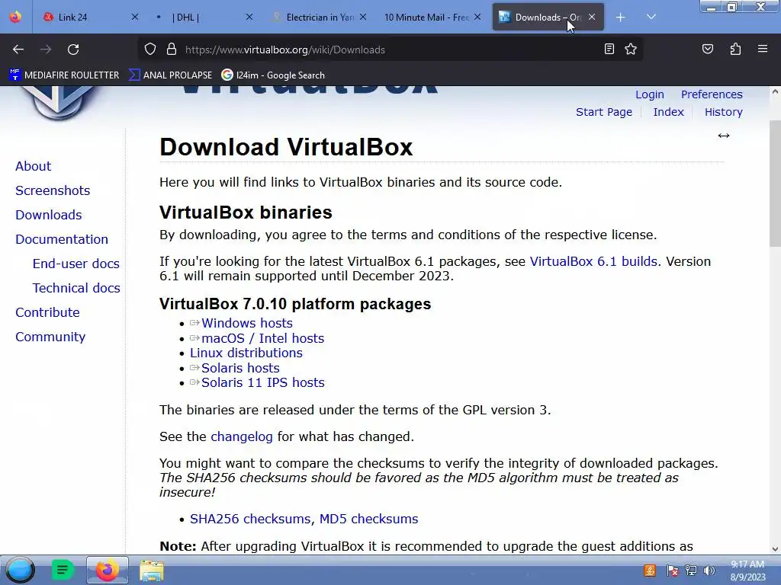Download the Solaris 11 IPS hosts package
781x585 pixels.
(x=262, y=382)
